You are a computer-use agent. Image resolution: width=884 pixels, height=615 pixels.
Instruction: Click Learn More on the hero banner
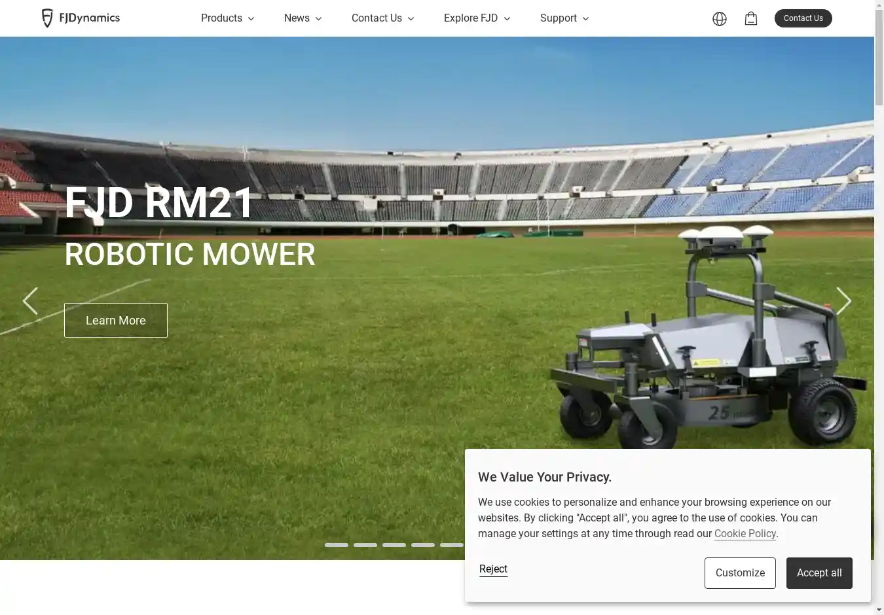(116, 320)
